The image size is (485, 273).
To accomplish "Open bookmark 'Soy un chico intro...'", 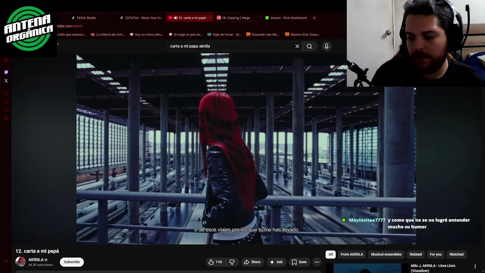I will (x=147, y=35).
